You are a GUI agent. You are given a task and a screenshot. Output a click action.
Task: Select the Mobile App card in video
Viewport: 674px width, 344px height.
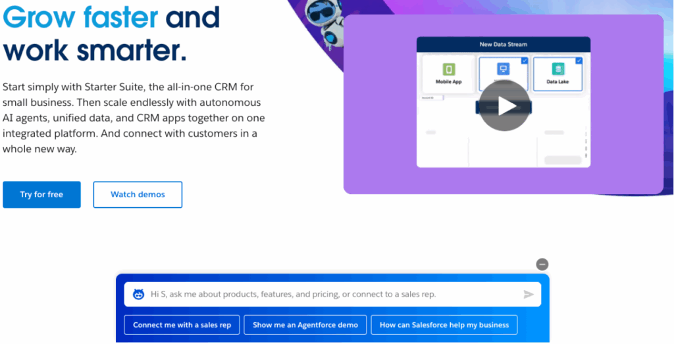coord(449,73)
